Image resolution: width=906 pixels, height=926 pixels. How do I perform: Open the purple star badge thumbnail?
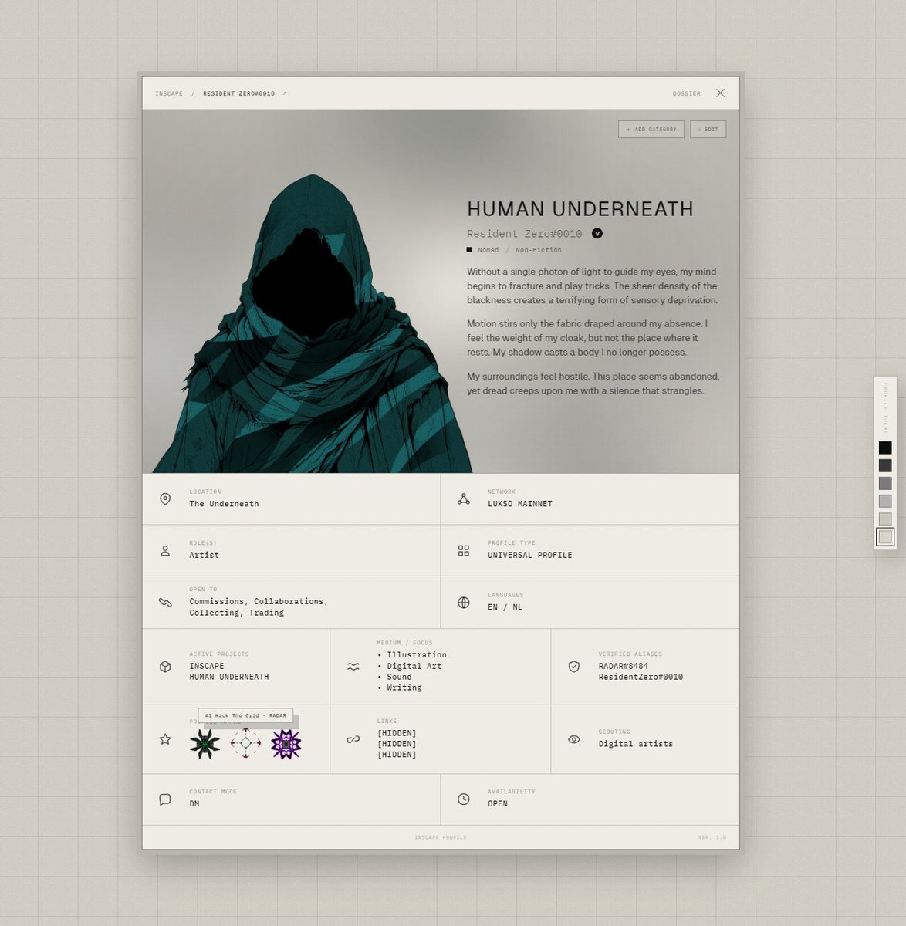pyautogui.click(x=286, y=744)
